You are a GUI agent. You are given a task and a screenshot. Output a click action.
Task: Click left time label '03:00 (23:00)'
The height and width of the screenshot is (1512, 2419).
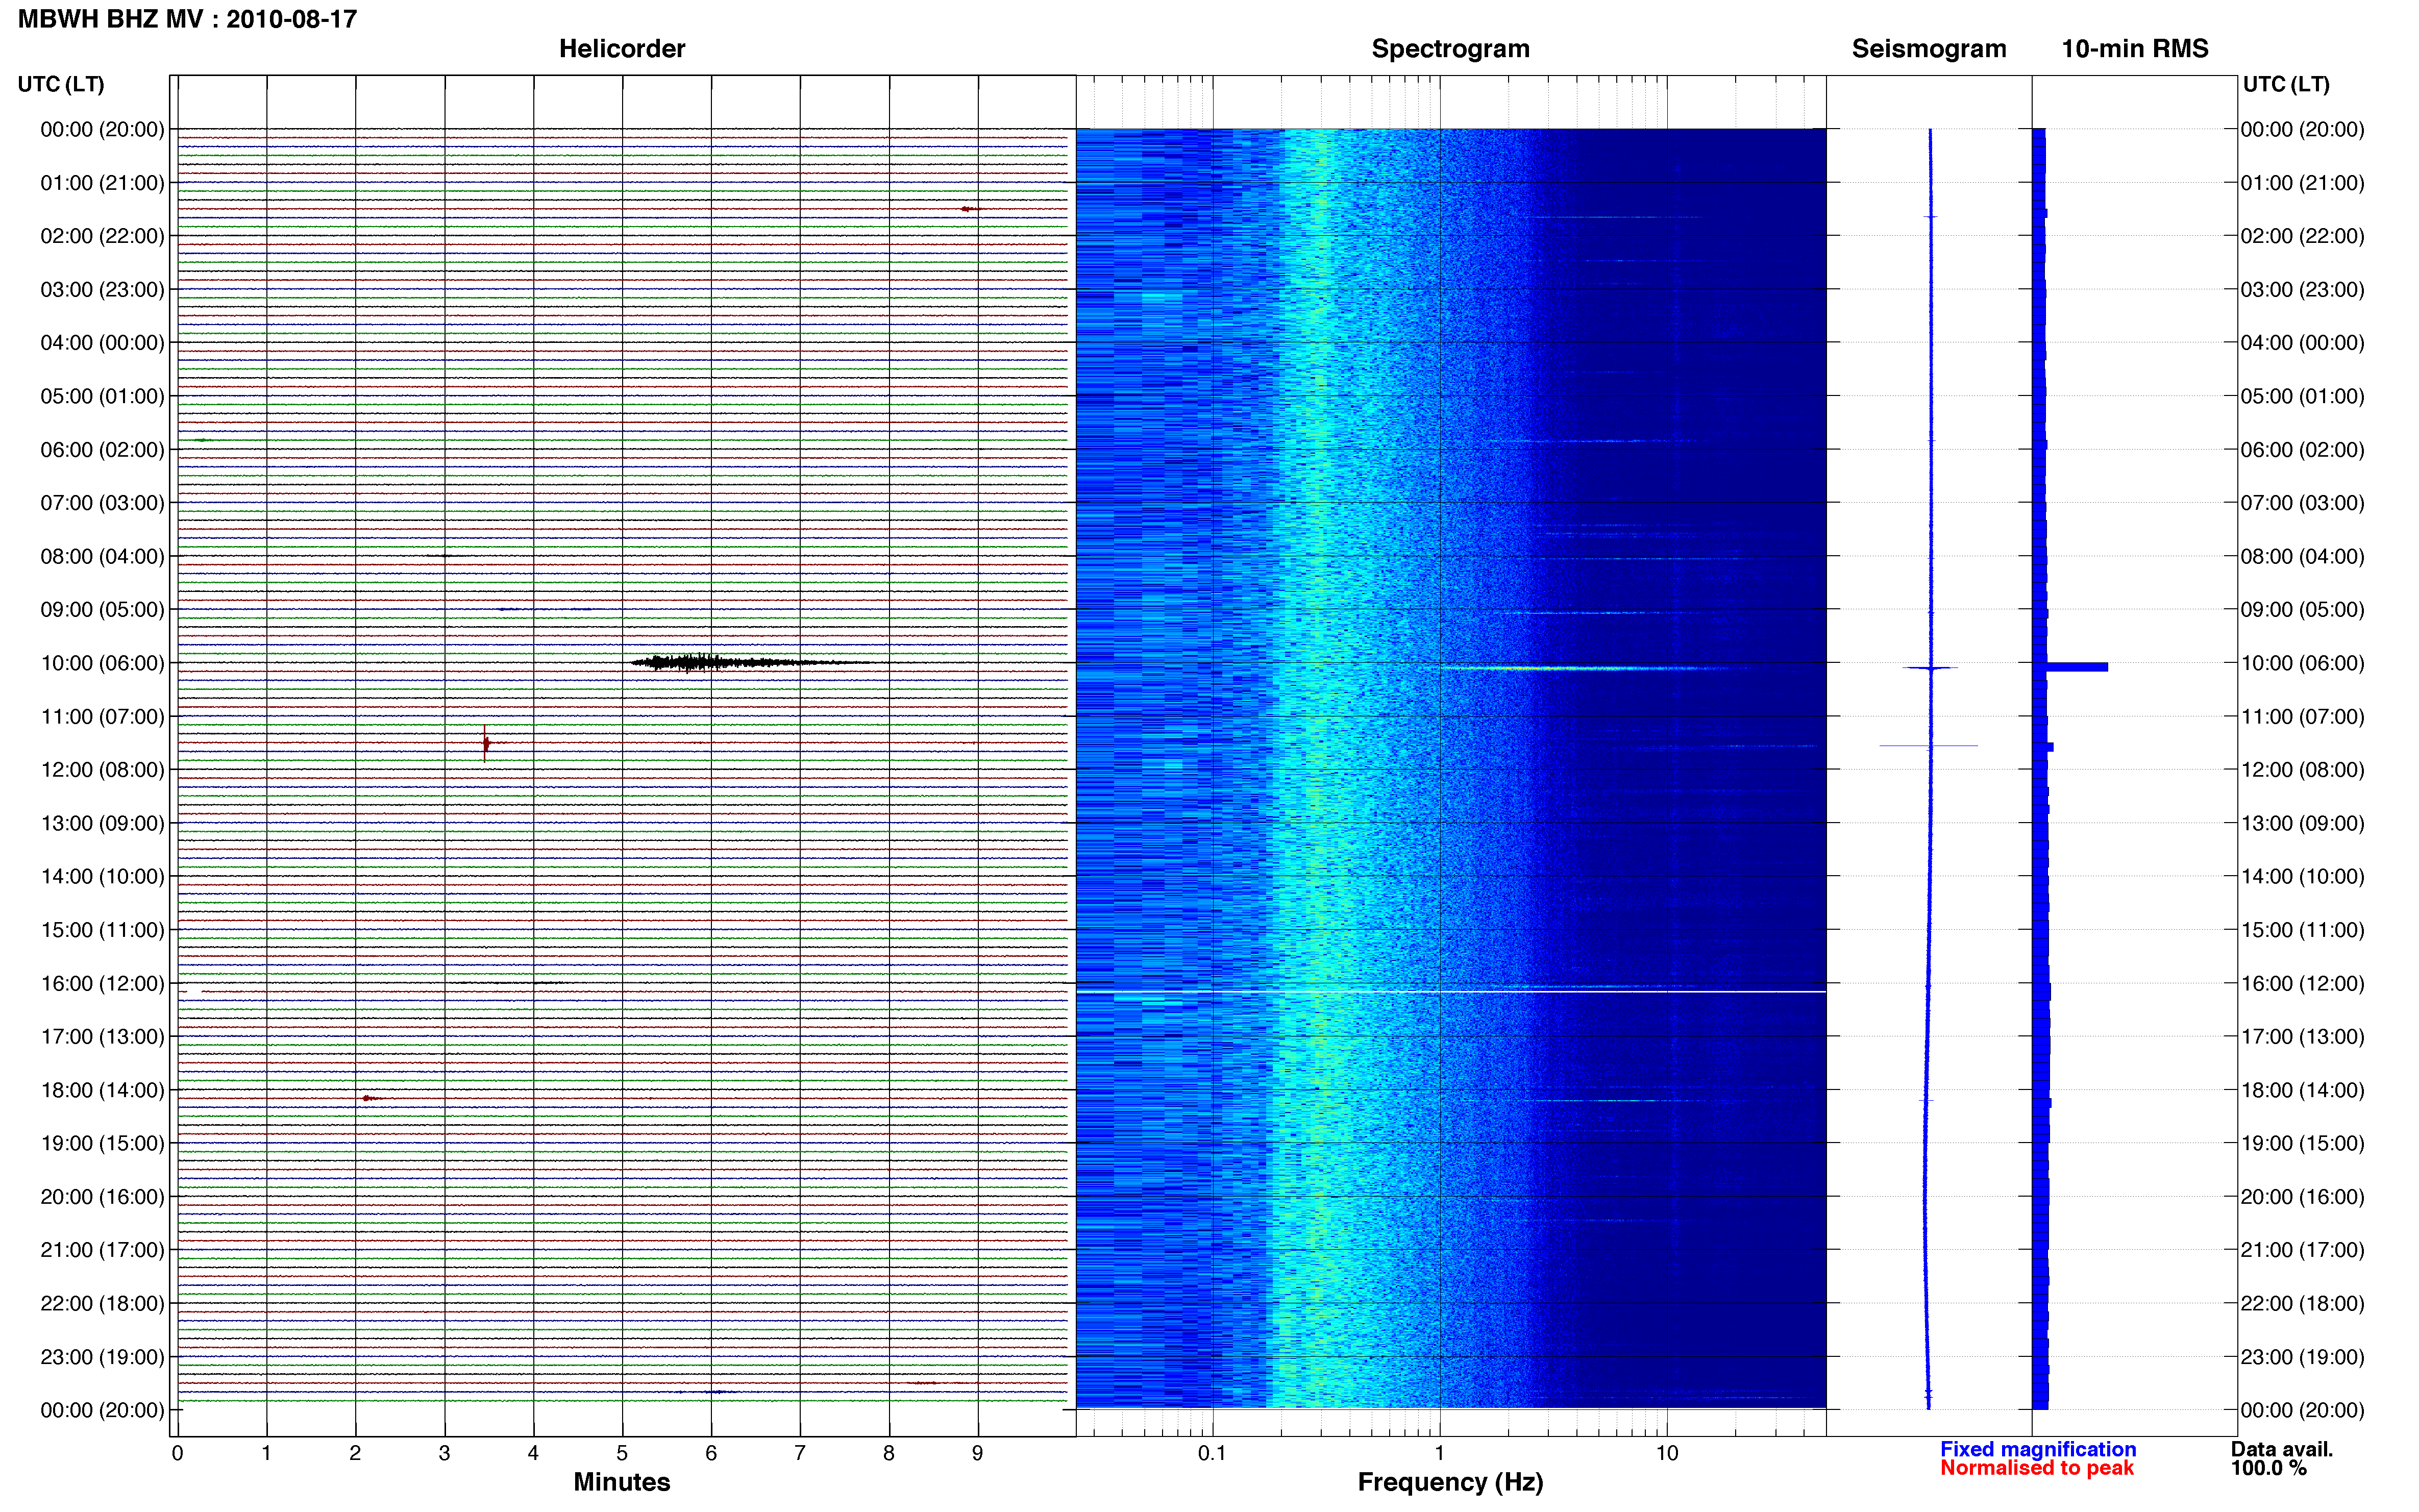click(x=102, y=289)
